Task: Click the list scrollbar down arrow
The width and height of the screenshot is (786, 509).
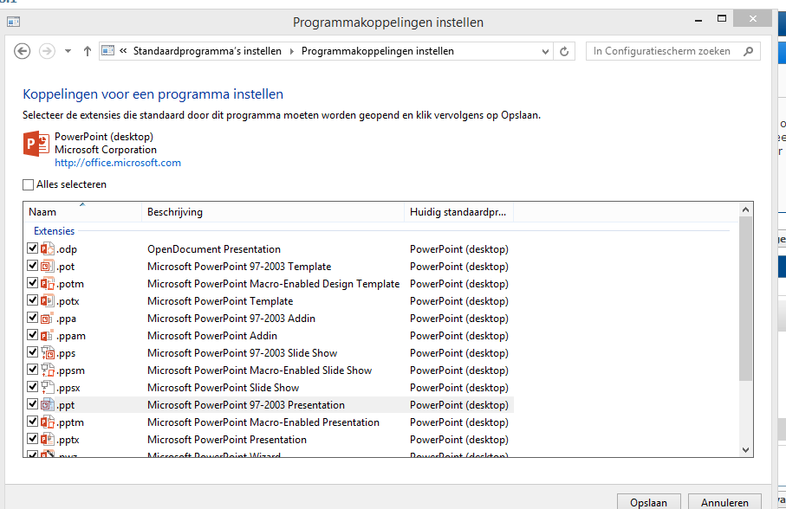Action: pos(745,449)
